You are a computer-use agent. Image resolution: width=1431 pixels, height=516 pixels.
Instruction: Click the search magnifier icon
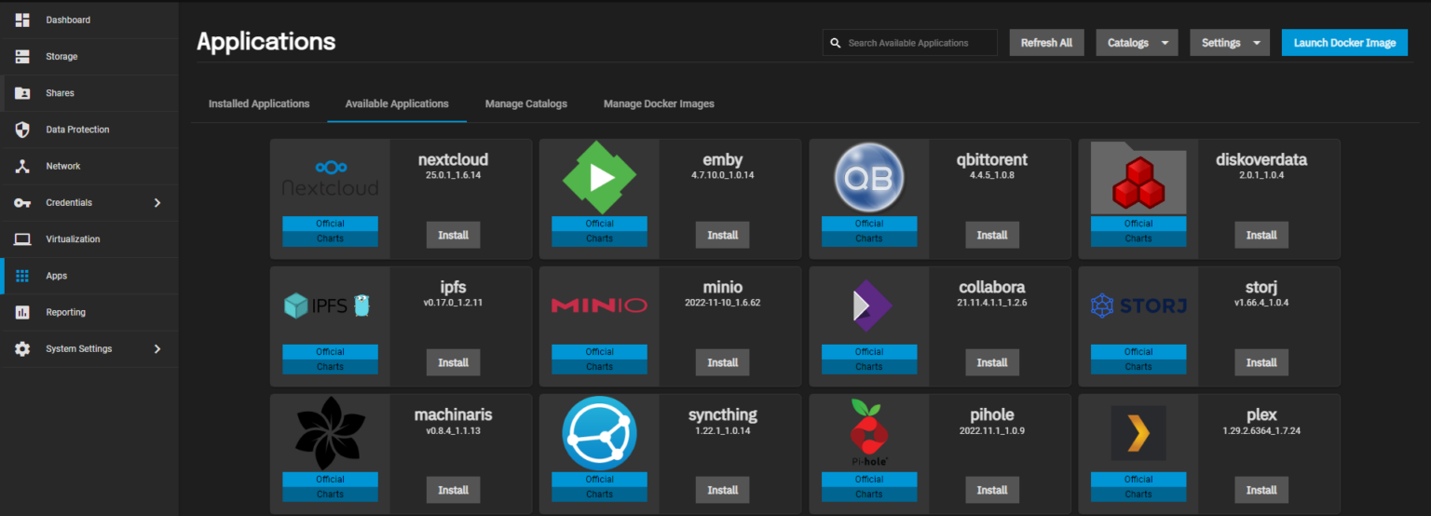click(x=836, y=43)
